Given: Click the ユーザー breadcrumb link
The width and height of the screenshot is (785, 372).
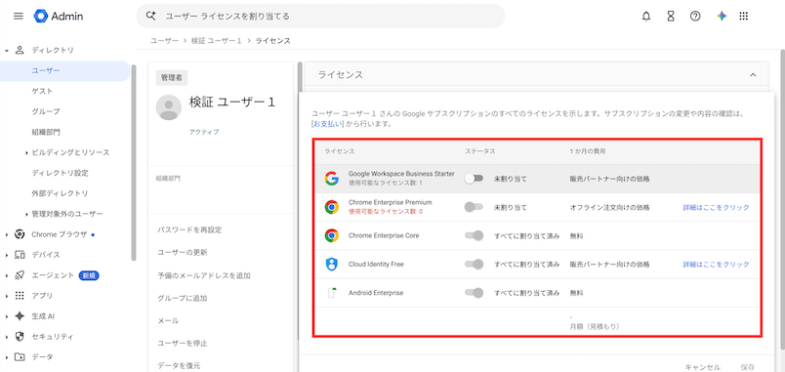Looking at the screenshot, I should click(164, 41).
